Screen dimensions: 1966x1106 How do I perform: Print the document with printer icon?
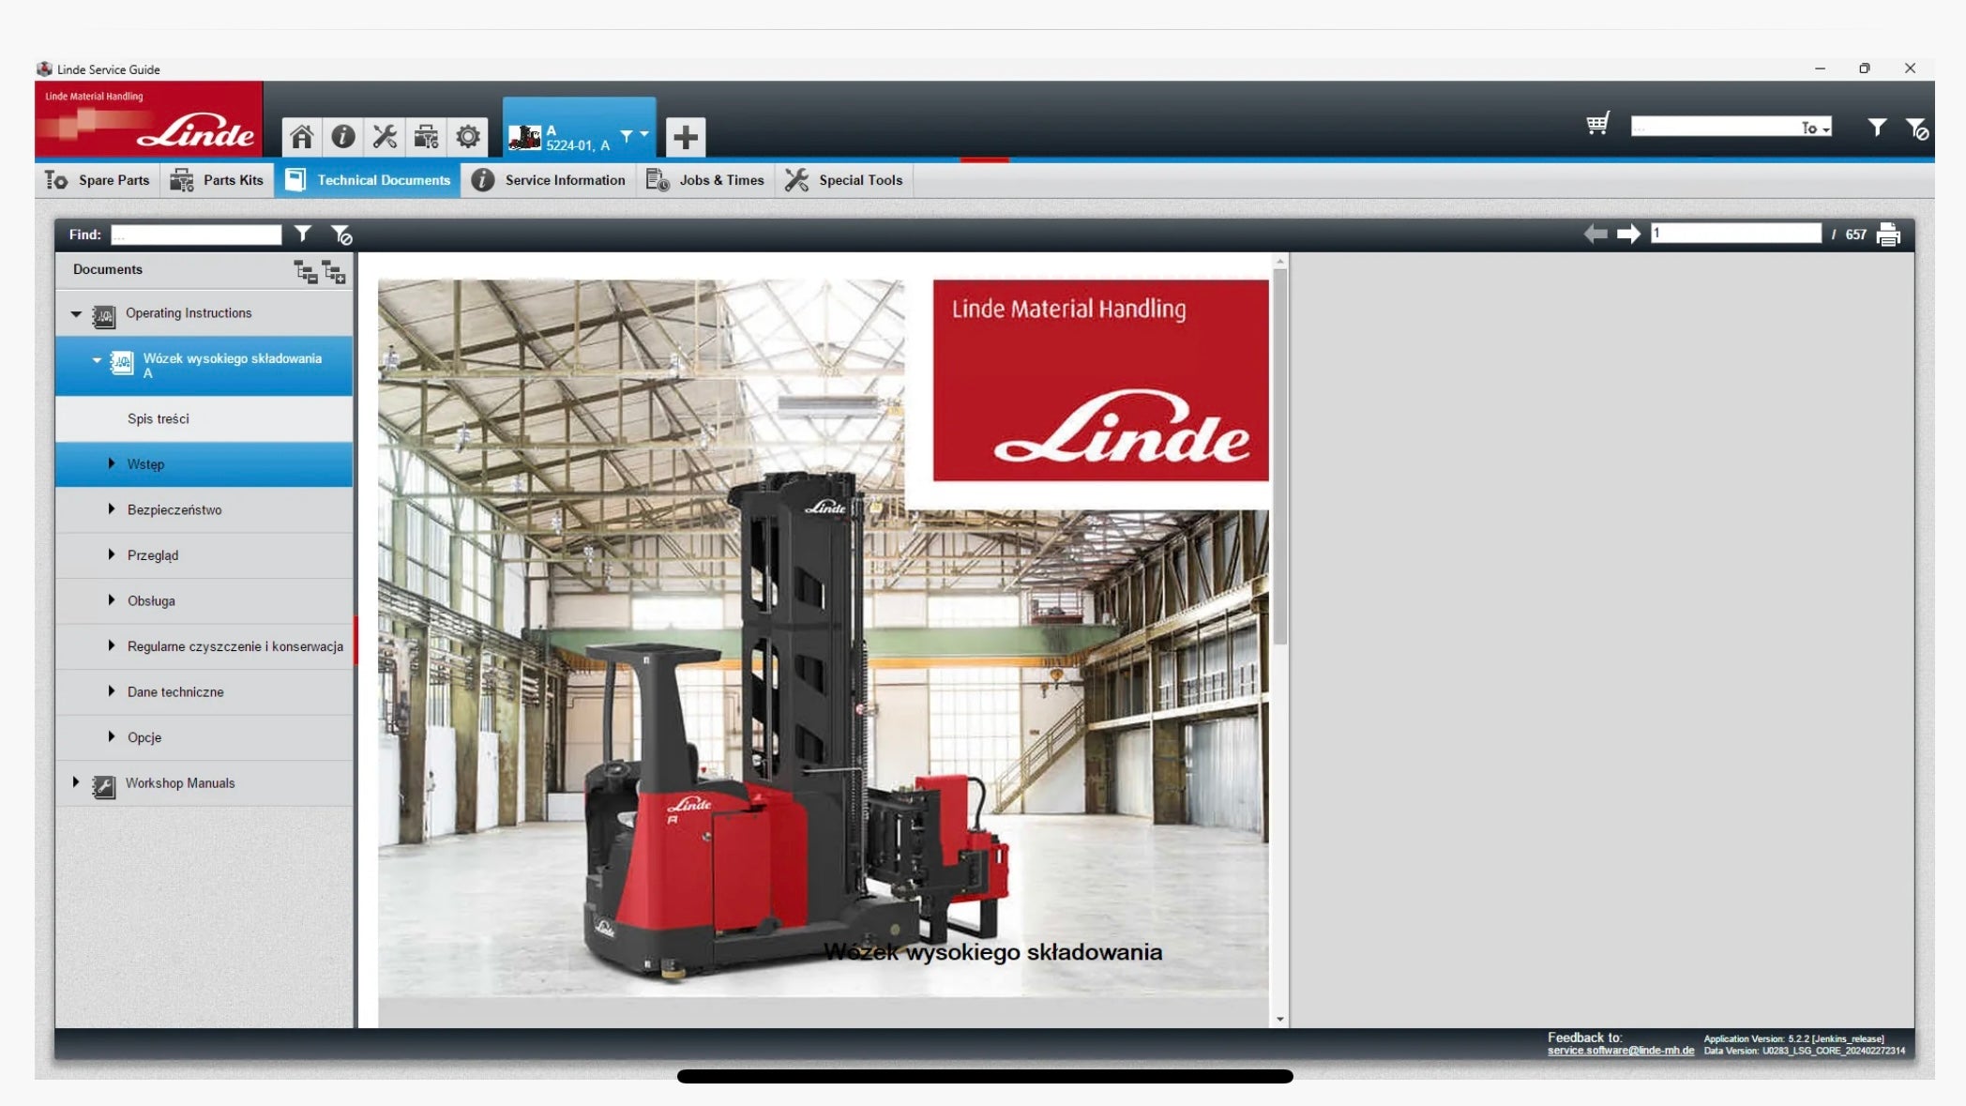click(1888, 235)
